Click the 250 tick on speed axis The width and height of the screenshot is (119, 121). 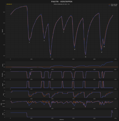[4, 23]
